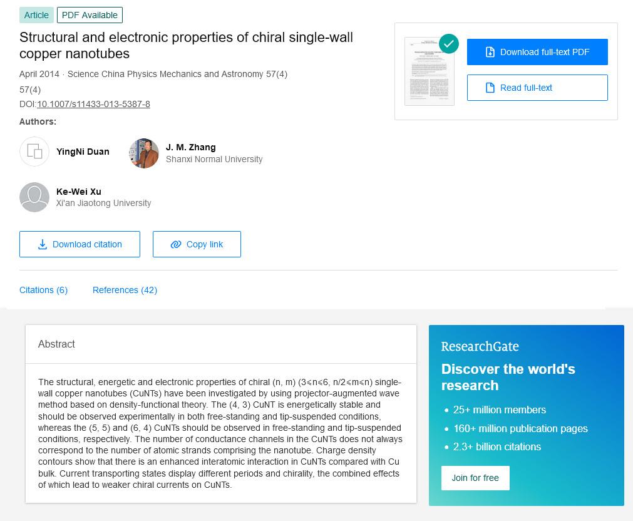
Task: Switch to the Citations (6) tab
Action: click(x=44, y=290)
